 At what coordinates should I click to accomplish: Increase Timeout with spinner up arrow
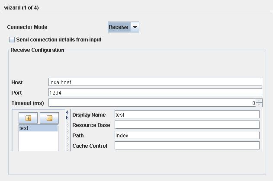(259, 101)
